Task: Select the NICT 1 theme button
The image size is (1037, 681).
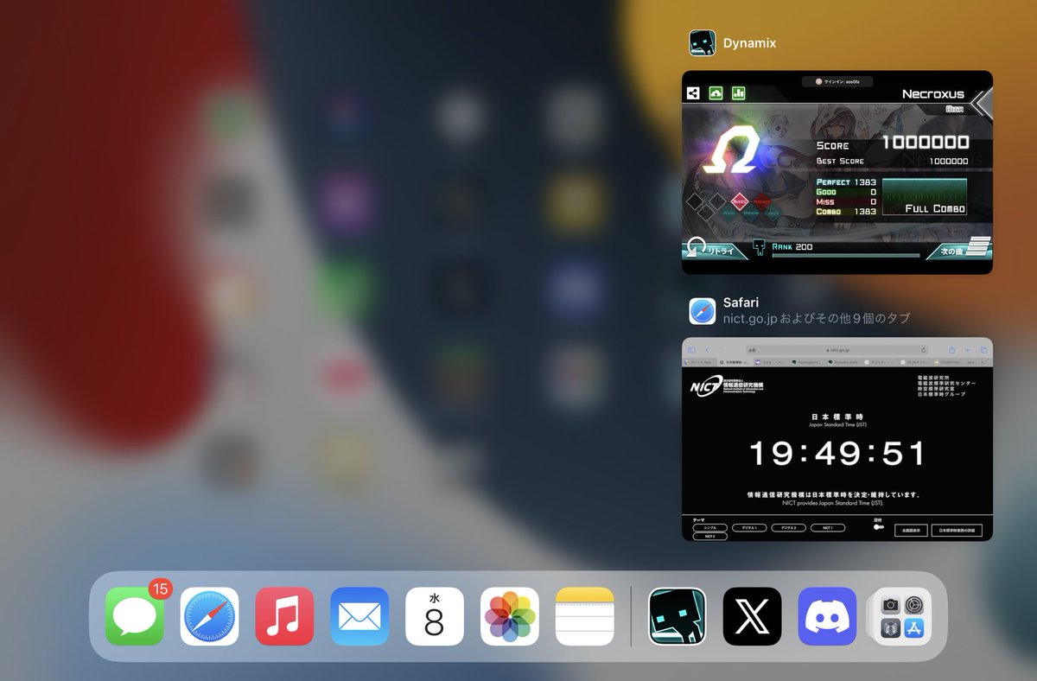Action: tap(828, 527)
